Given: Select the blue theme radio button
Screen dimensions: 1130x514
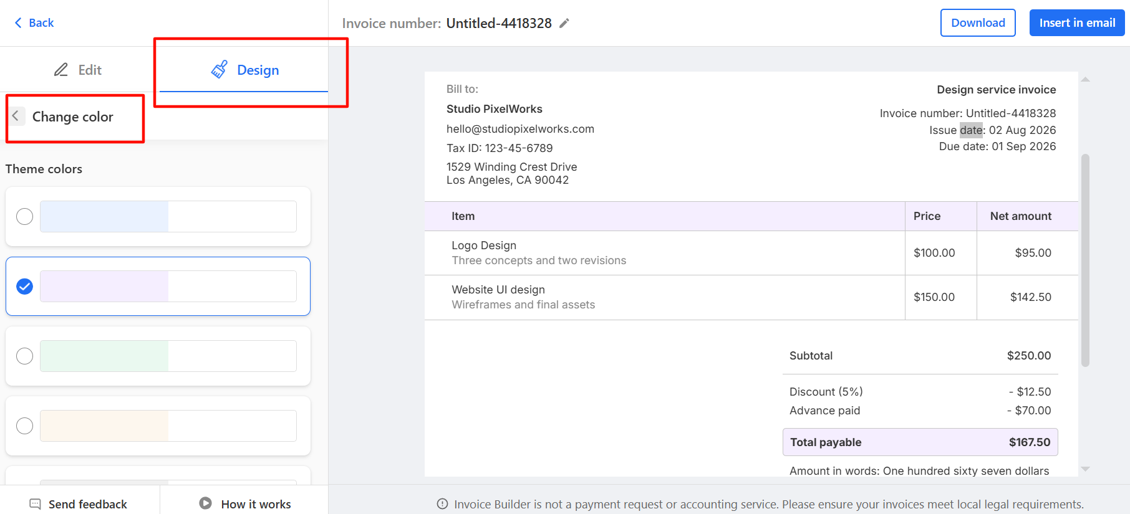Looking at the screenshot, I should tap(24, 216).
